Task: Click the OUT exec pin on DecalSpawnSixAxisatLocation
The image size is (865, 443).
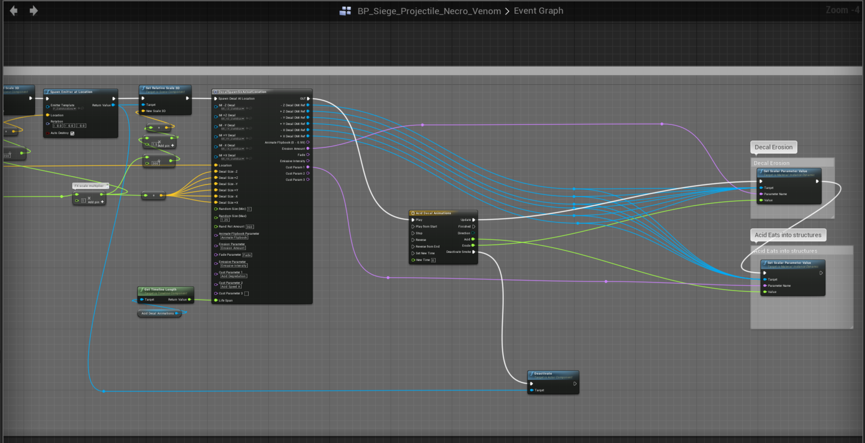Action: (308, 99)
